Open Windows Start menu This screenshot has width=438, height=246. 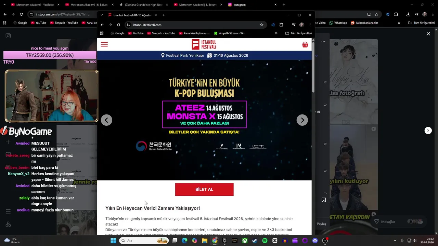113,241
